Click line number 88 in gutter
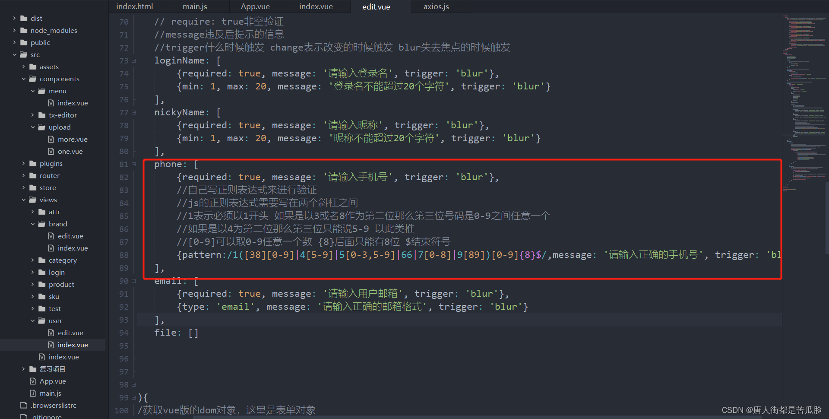 [123, 255]
